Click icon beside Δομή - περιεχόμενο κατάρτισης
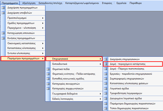This screenshot has height=111, width=163. click(x=106, y=64)
